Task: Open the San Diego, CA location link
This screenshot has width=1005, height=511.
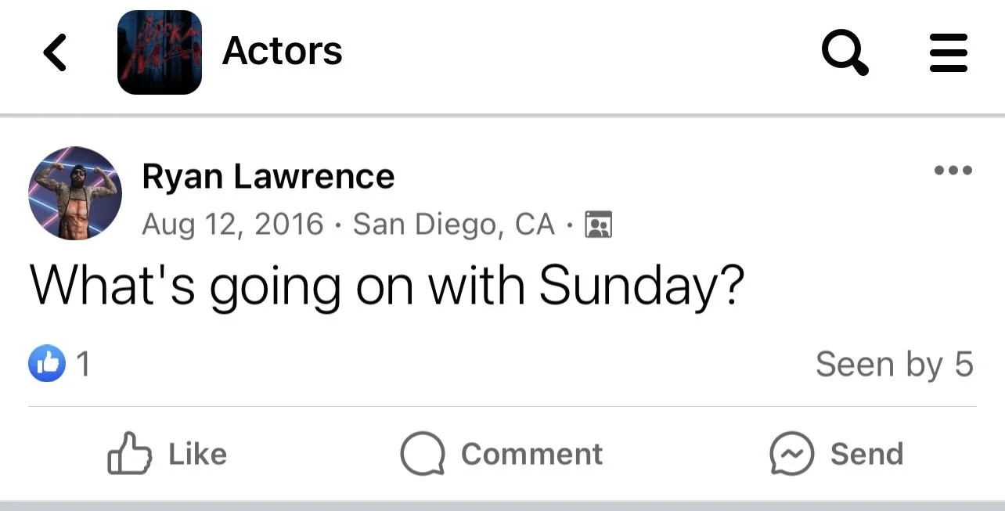Action: (454, 225)
